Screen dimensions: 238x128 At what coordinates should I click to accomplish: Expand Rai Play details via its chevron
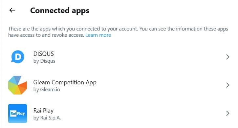[x=227, y=114]
